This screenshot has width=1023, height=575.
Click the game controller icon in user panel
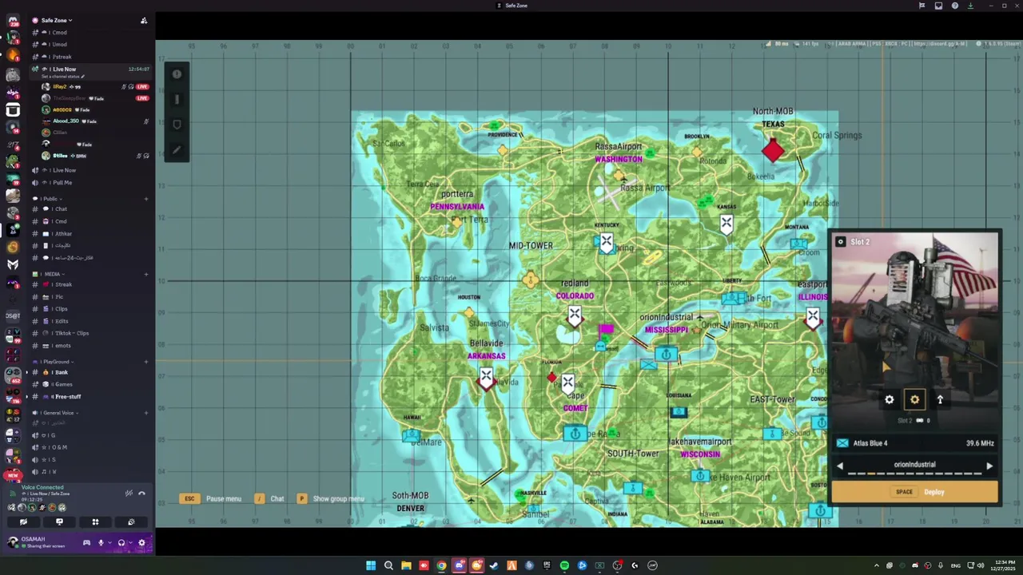coord(86,542)
